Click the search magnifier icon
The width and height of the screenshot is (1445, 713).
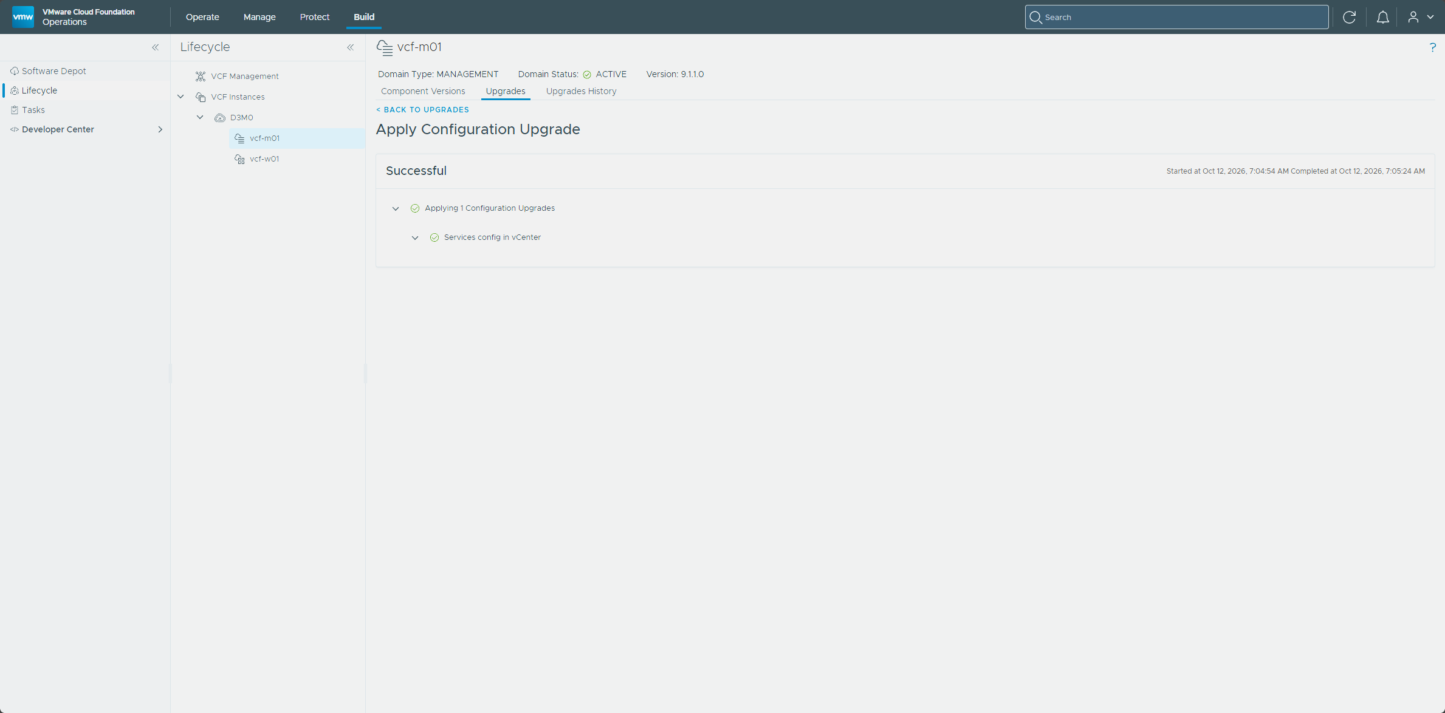coord(1035,17)
